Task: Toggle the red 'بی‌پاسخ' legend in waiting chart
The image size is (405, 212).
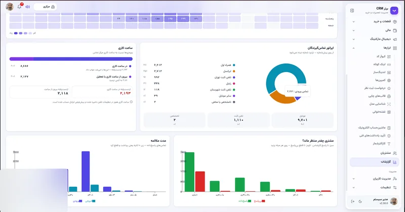Action: coord(260,201)
